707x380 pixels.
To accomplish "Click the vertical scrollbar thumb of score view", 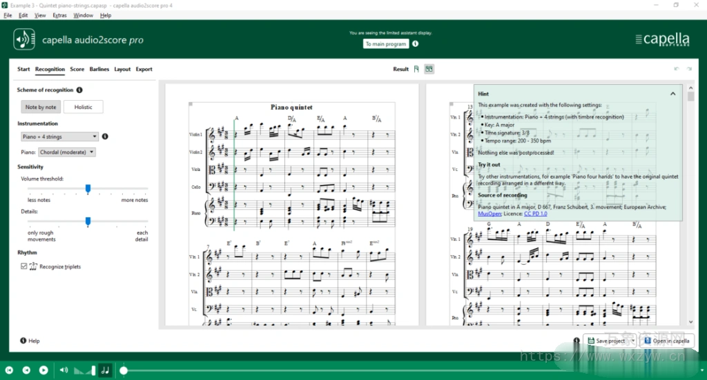I will (x=690, y=96).
